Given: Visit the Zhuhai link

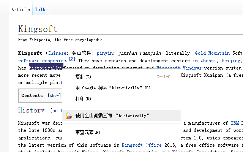Looking at the screenshot, I should pos(208,61).
